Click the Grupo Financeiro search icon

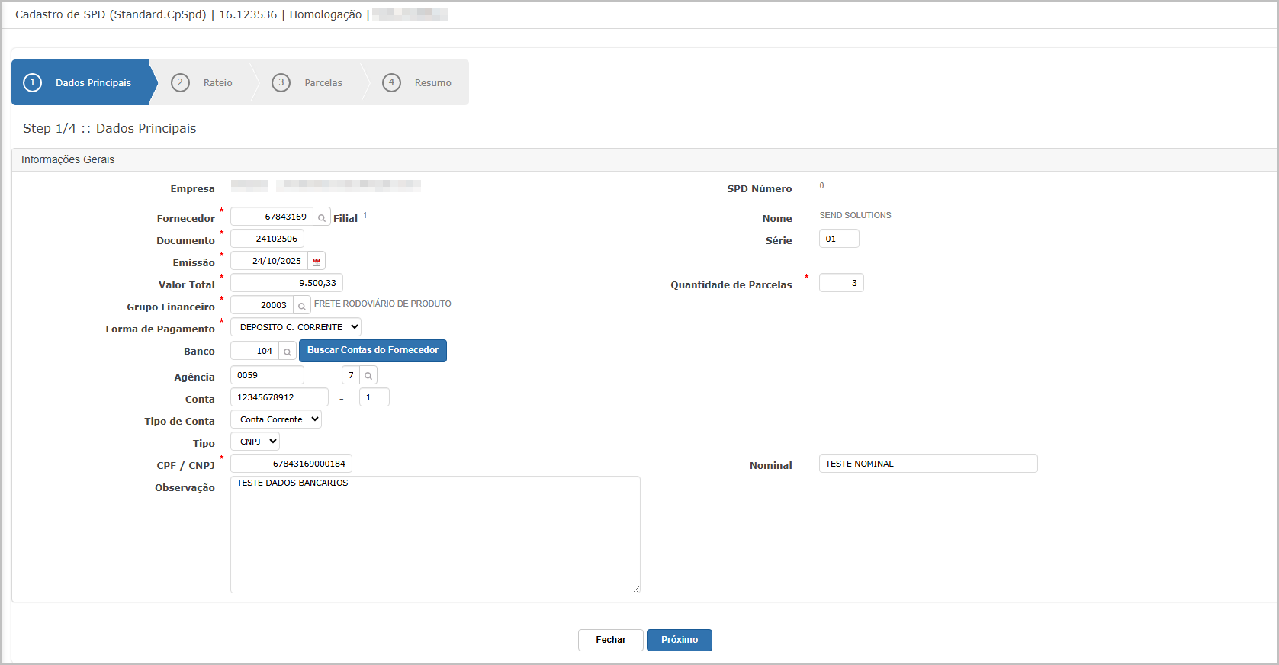302,306
